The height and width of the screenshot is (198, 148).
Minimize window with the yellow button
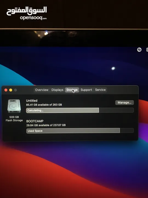[11, 90]
